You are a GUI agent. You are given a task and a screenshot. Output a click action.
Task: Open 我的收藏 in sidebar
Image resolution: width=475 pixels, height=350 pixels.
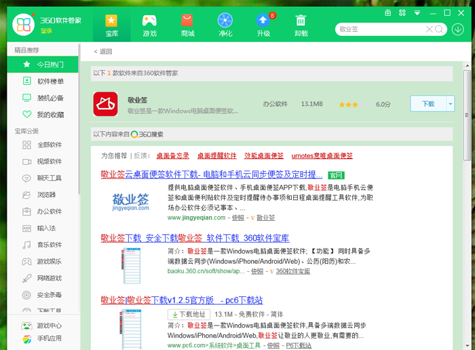43,114
